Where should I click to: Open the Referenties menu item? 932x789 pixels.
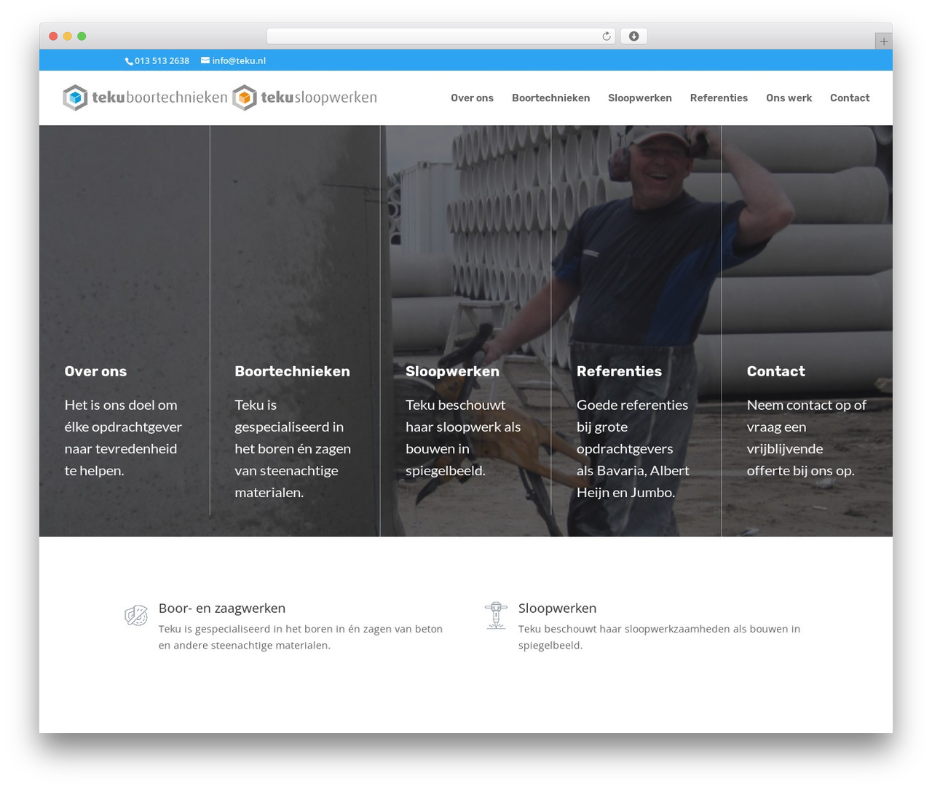click(x=719, y=98)
